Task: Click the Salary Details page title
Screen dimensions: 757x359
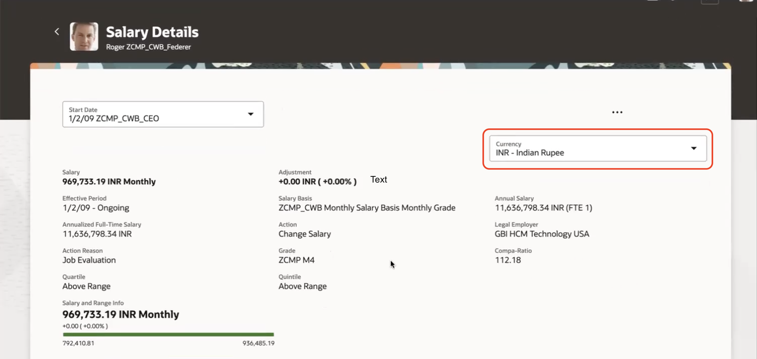Action: (x=152, y=32)
